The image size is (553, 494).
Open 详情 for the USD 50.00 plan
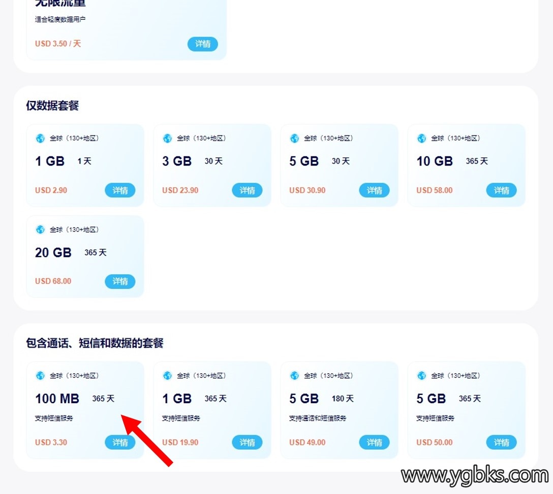(501, 442)
